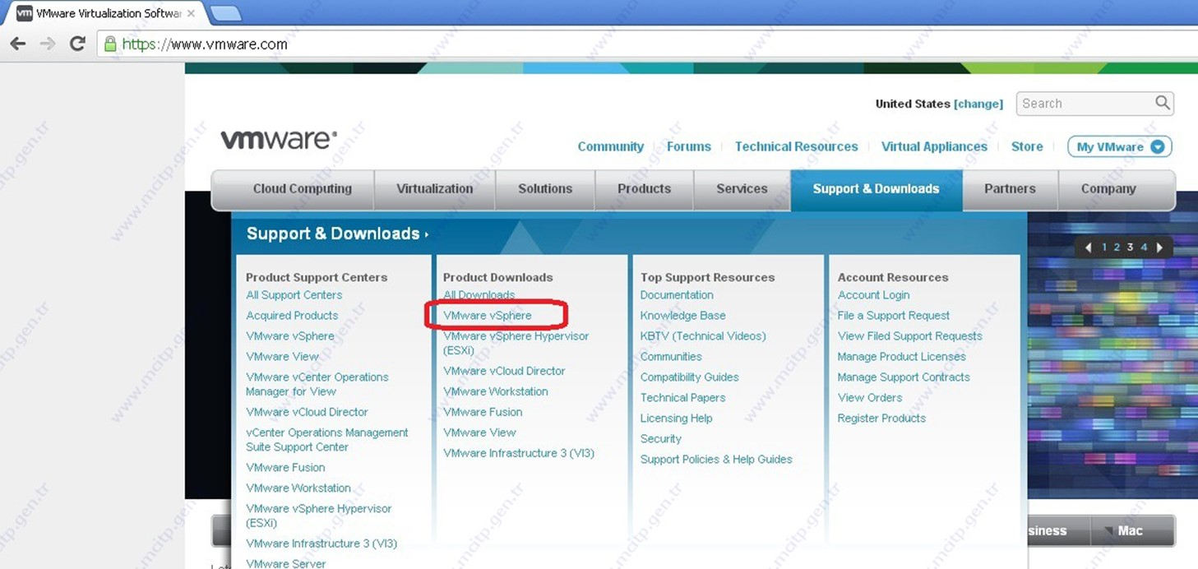This screenshot has height=569, width=1198.
Task: Click File a Support Request
Action: click(x=894, y=316)
